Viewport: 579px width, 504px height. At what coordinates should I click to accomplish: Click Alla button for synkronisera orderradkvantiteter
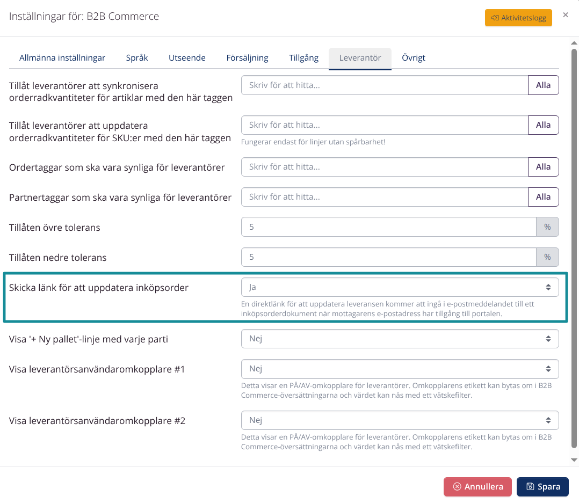click(543, 85)
